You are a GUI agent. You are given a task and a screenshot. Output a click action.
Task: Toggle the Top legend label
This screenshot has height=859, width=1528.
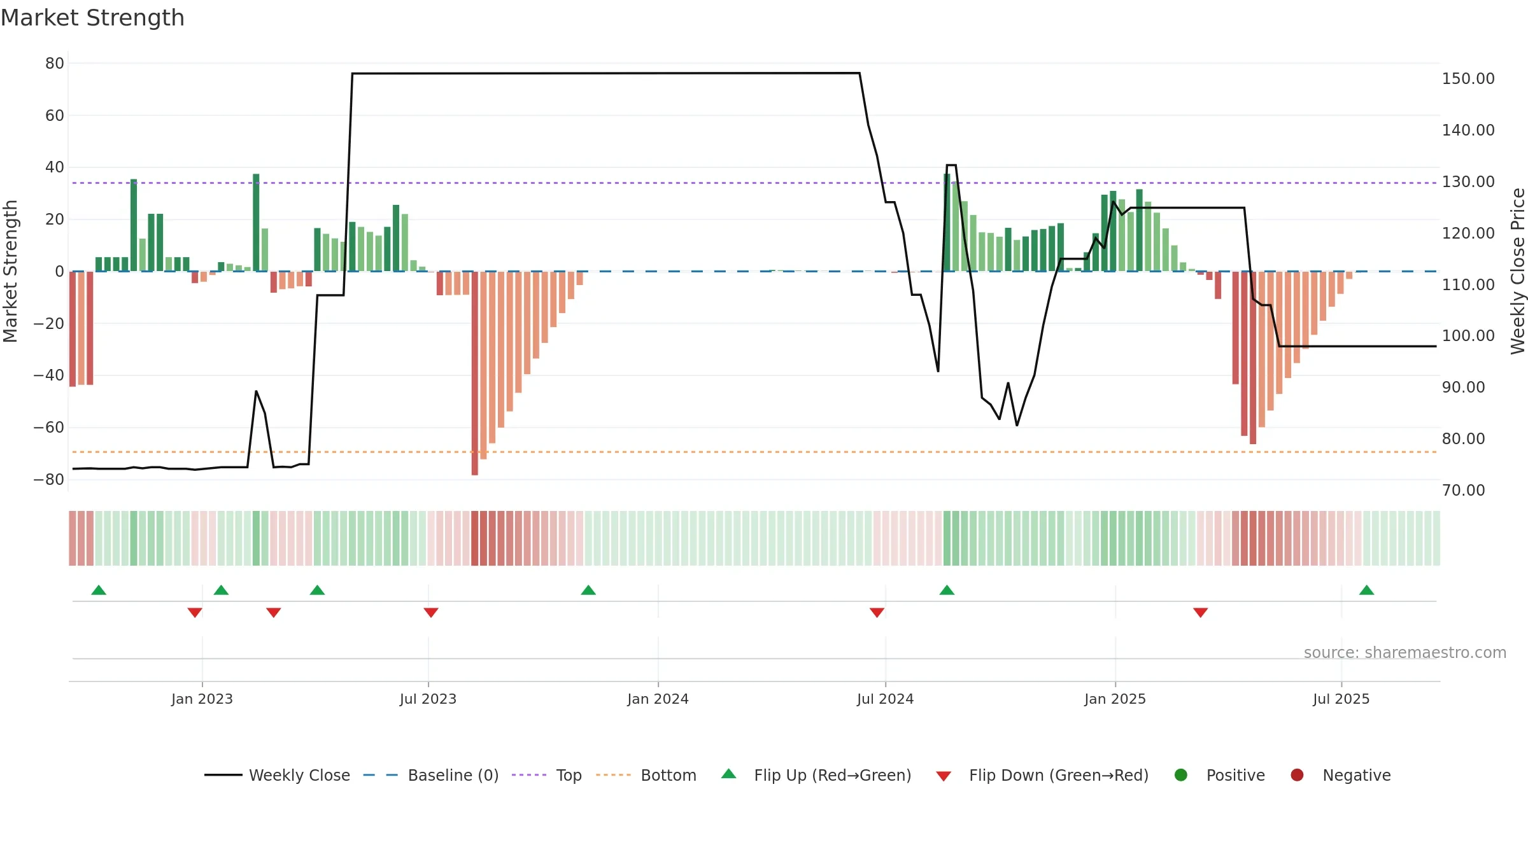tap(569, 776)
